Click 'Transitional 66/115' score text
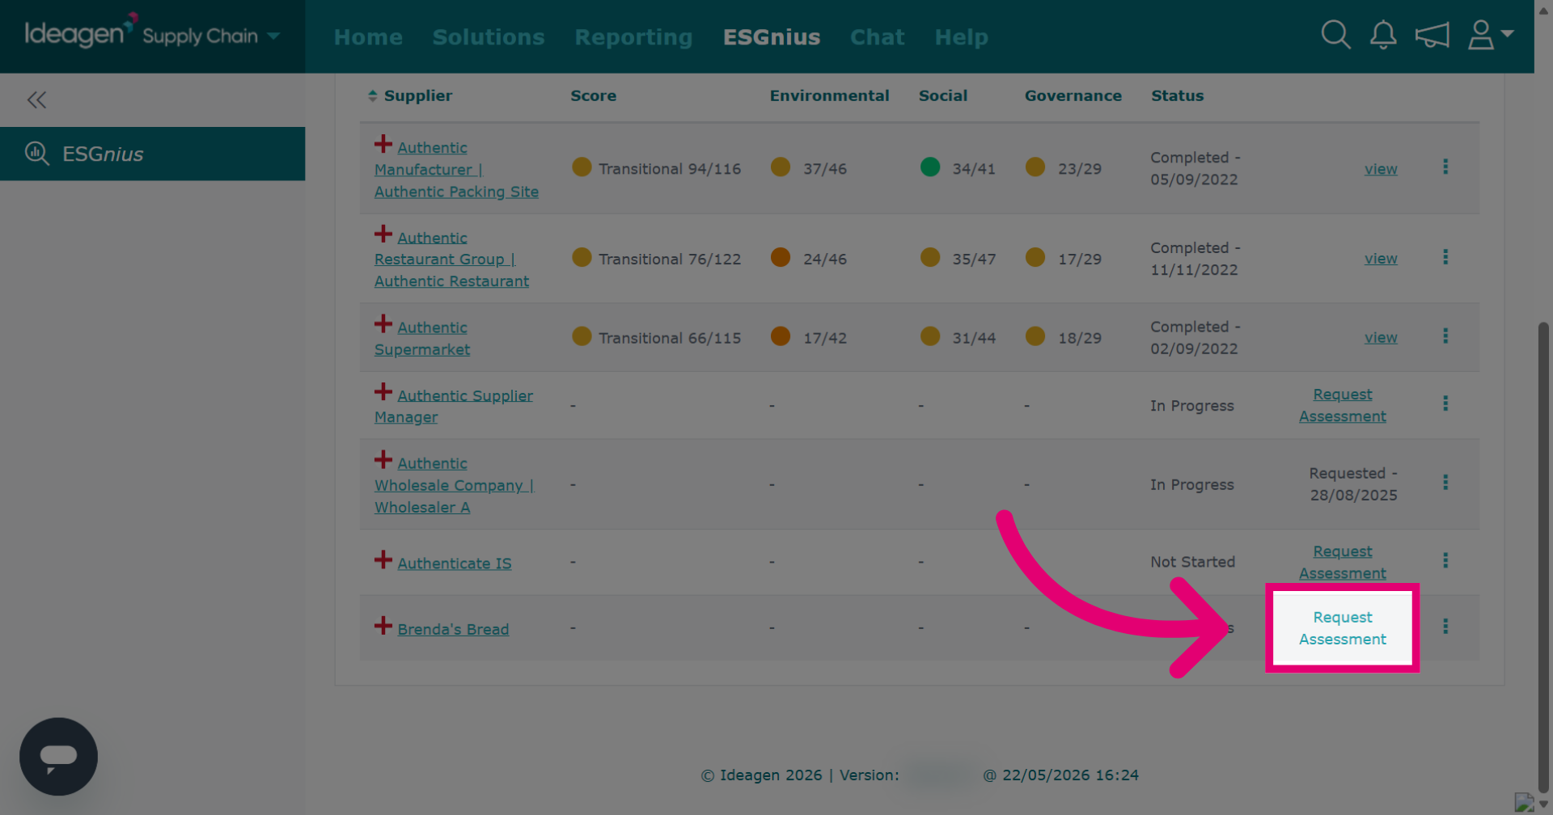The width and height of the screenshot is (1553, 815). point(670,338)
